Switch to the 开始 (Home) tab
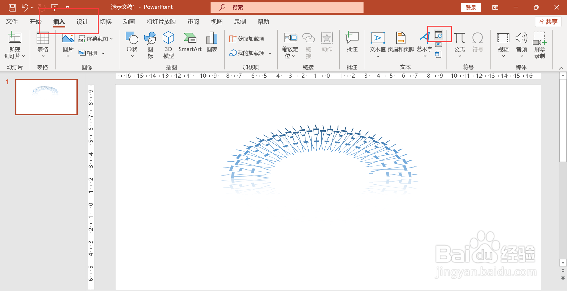The height and width of the screenshot is (291, 567). pos(35,22)
